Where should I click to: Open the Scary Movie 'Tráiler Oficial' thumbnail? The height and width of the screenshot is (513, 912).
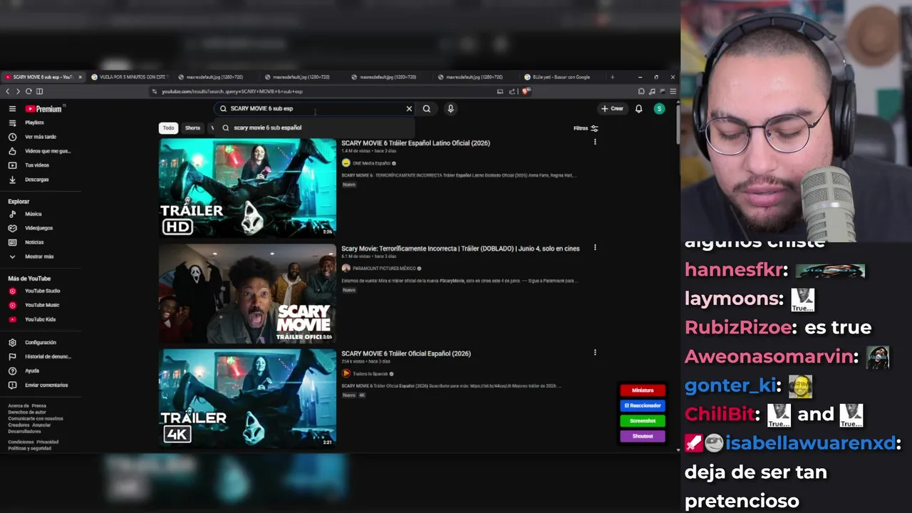click(x=247, y=294)
